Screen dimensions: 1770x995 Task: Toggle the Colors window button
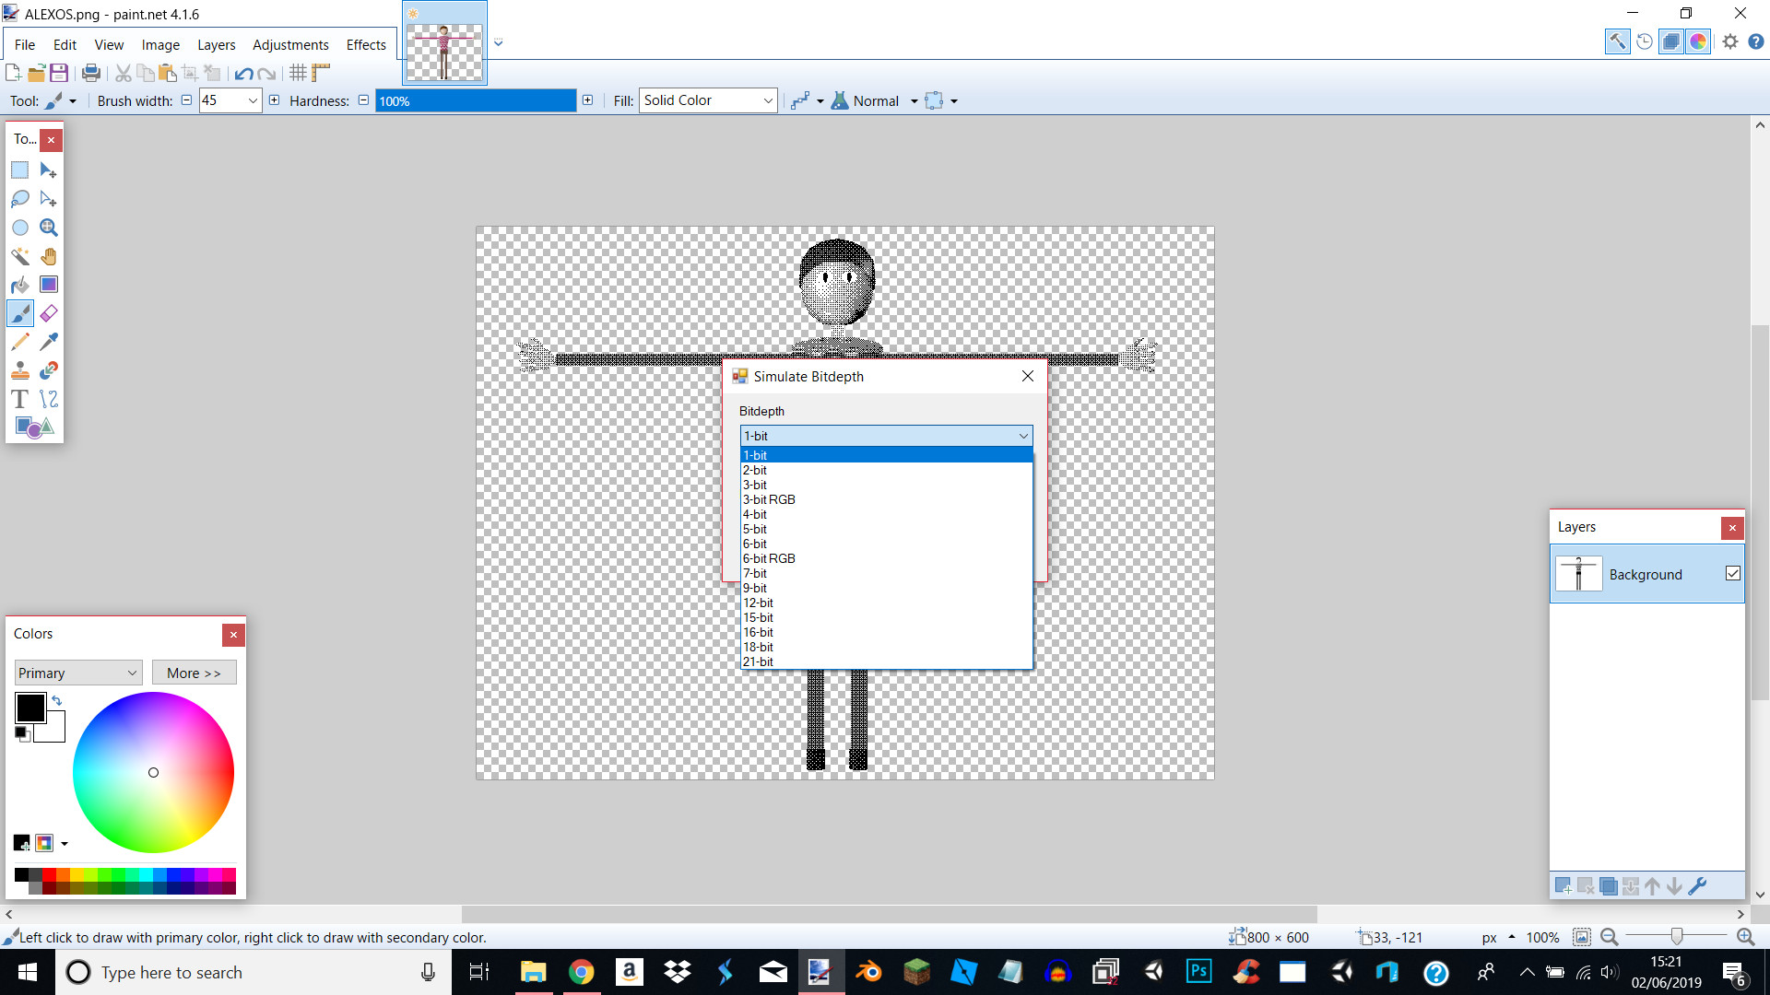point(1698,41)
